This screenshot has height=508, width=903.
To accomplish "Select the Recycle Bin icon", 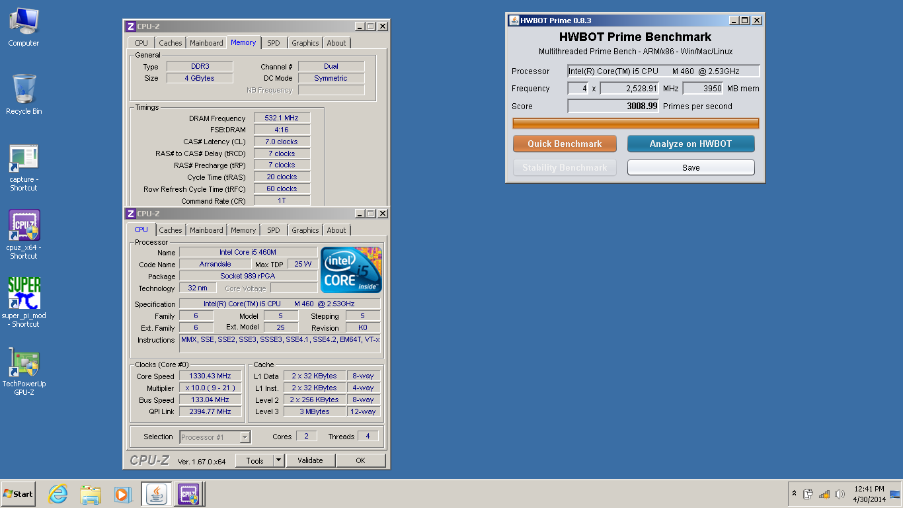I will pyautogui.click(x=24, y=95).
